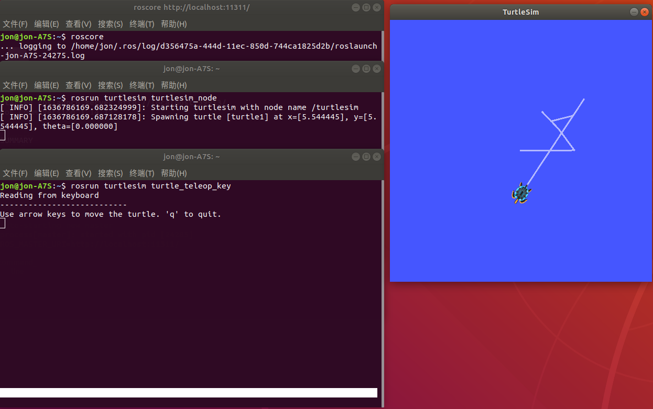The height and width of the screenshot is (409, 653).
Task: Click the 'roscore' command text
Action: [x=87, y=37]
